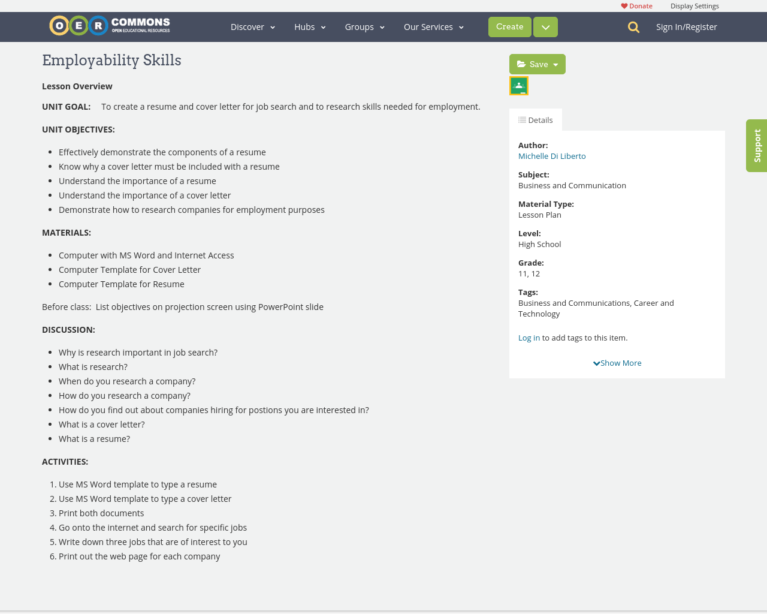The image size is (767, 614).
Task: Click the OER Commons logo
Action: pyautogui.click(x=109, y=25)
